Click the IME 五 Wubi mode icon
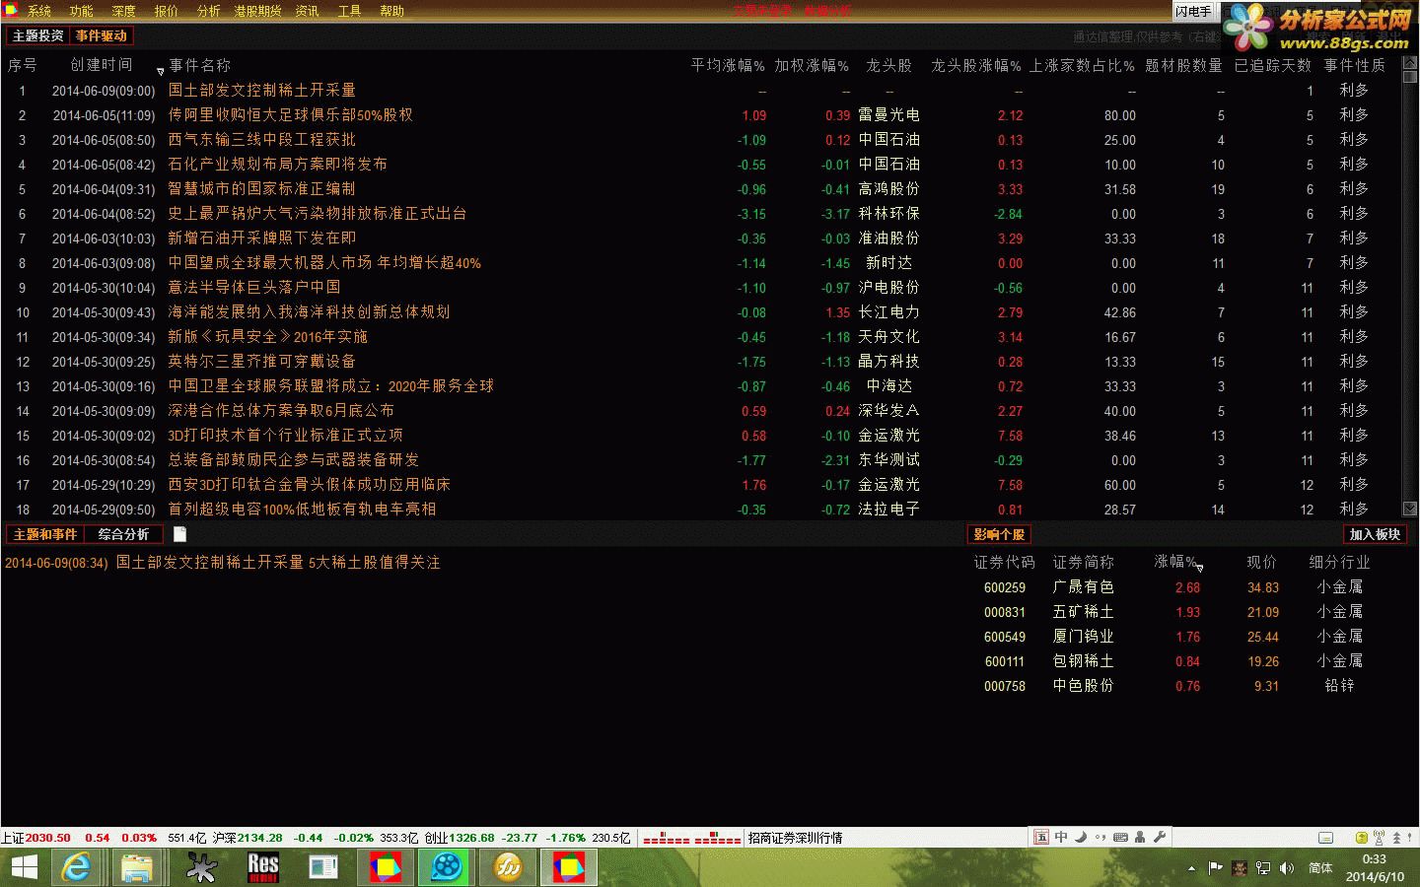1420x887 pixels. coord(1041,837)
